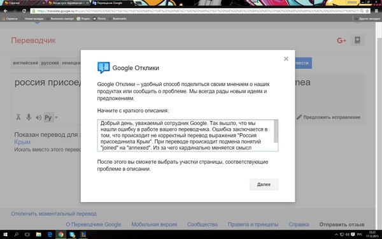Screen dimensions: 382x239
Task: Open the Сервисы bookmark
Action: 10,18
